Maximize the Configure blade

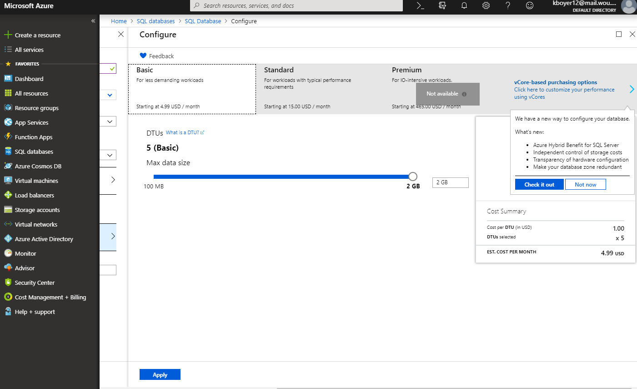point(619,34)
